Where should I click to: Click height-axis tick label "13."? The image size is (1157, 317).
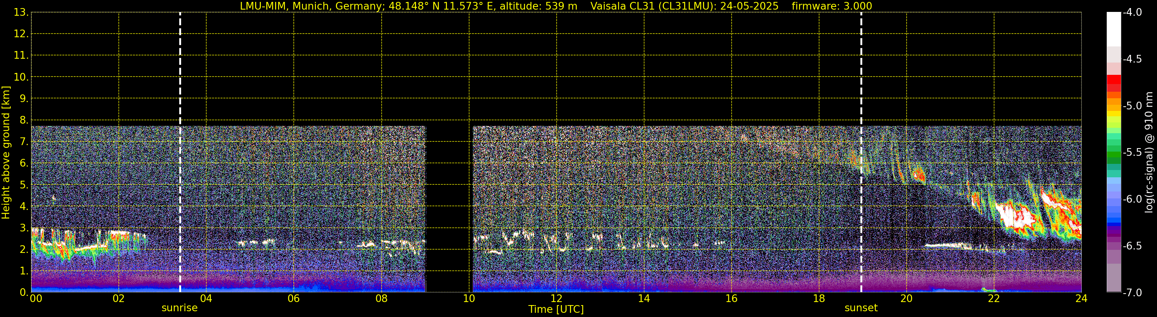[21, 12]
